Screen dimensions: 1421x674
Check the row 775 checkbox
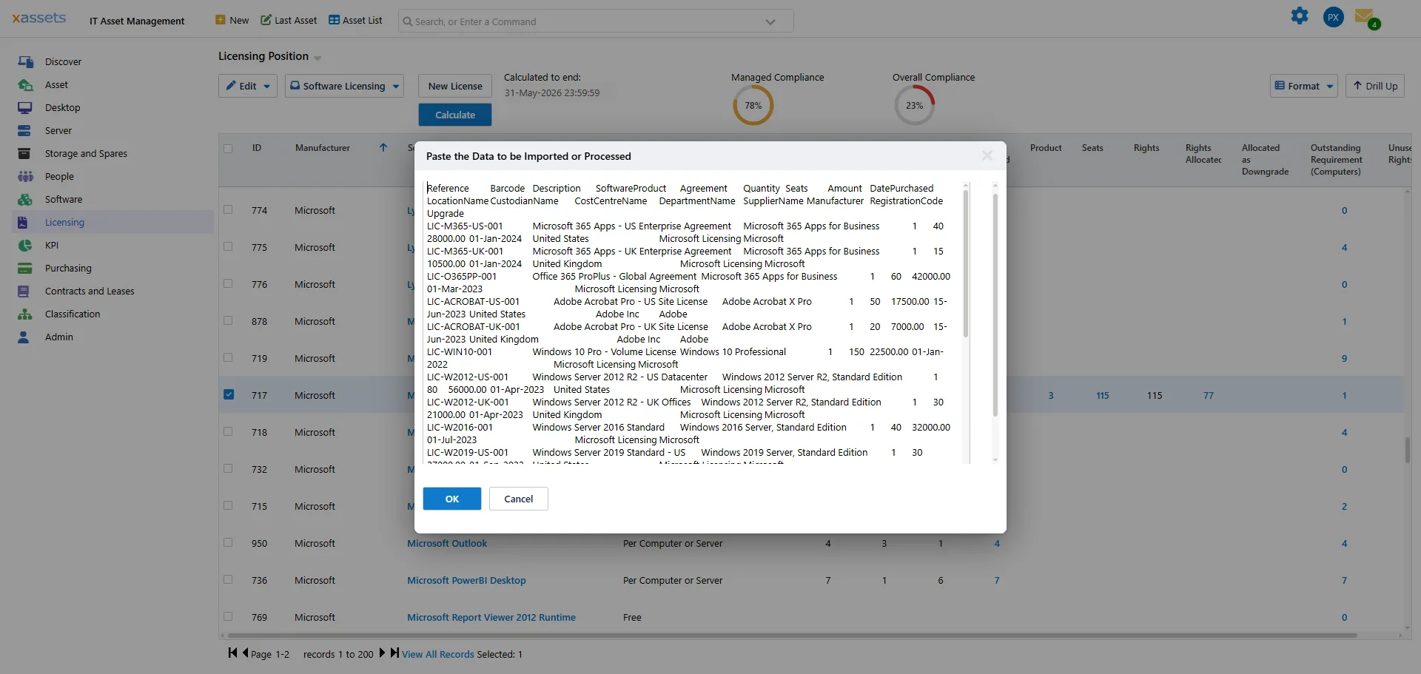pos(228,247)
